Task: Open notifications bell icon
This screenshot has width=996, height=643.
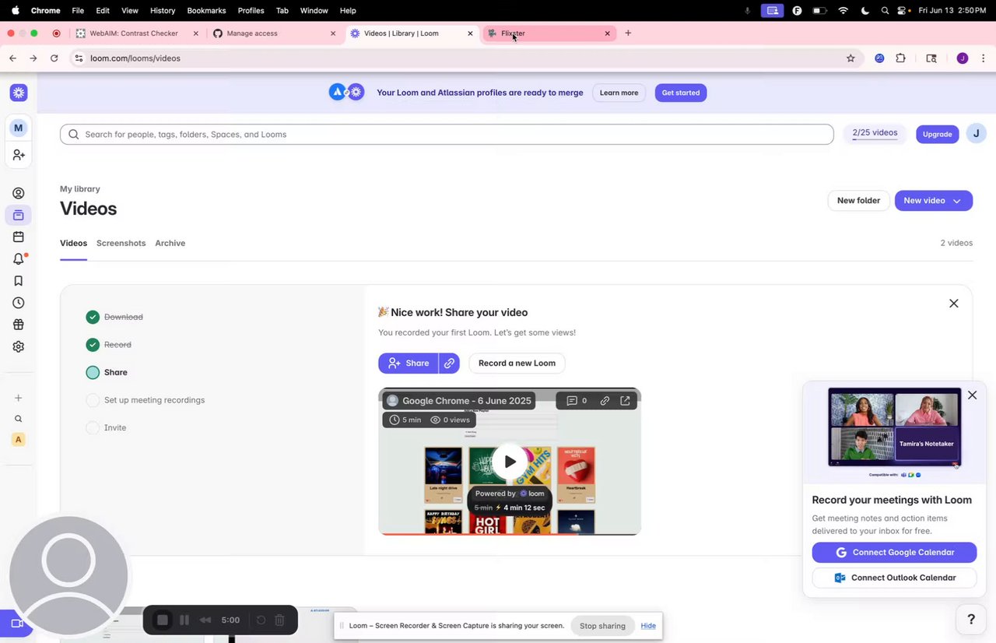Action: click(x=19, y=259)
